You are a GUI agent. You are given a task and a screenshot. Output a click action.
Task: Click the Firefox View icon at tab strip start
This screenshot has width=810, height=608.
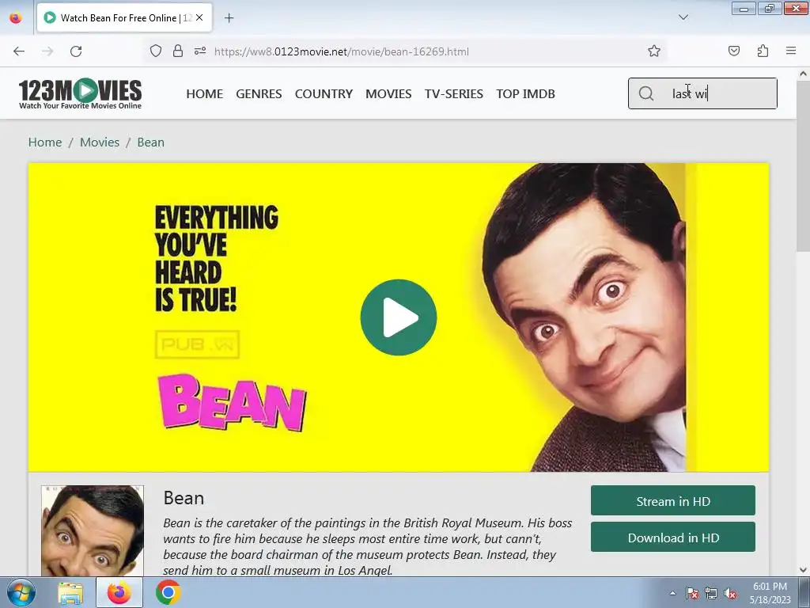[16, 17]
